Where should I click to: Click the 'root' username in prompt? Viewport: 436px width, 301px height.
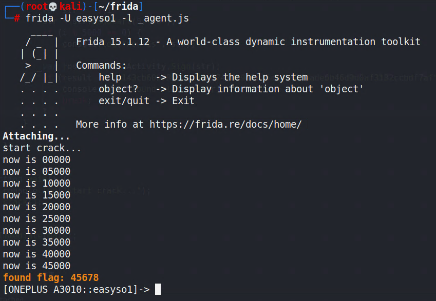37,6
